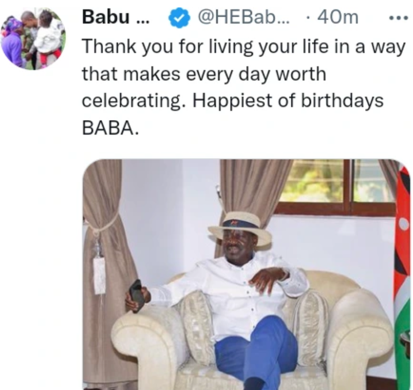The width and height of the screenshot is (413, 390).
Task: Click the man's straw hat in photo
Action: click(239, 228)
